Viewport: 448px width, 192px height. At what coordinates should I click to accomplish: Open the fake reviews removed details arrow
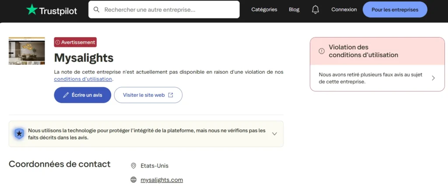(x=433, y=78)
